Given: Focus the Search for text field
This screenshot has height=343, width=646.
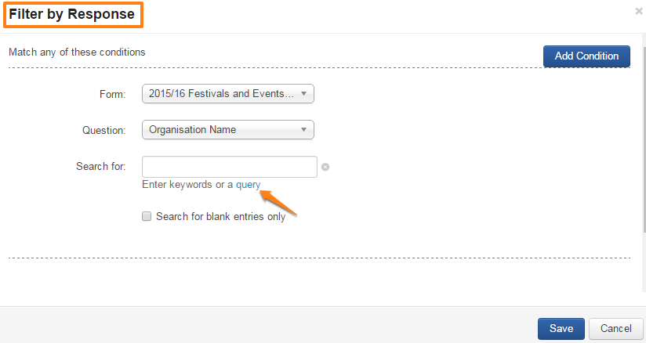Looking at the screenshot, I should [229, 167].
